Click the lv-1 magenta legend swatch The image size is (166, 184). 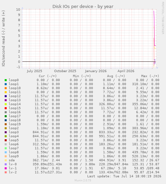tap(6, 168)
